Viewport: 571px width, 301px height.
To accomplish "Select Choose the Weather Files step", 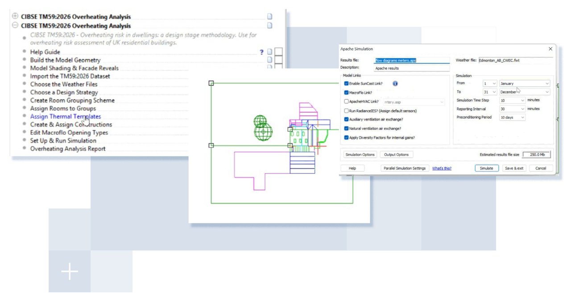I will [x=64, y=84].
